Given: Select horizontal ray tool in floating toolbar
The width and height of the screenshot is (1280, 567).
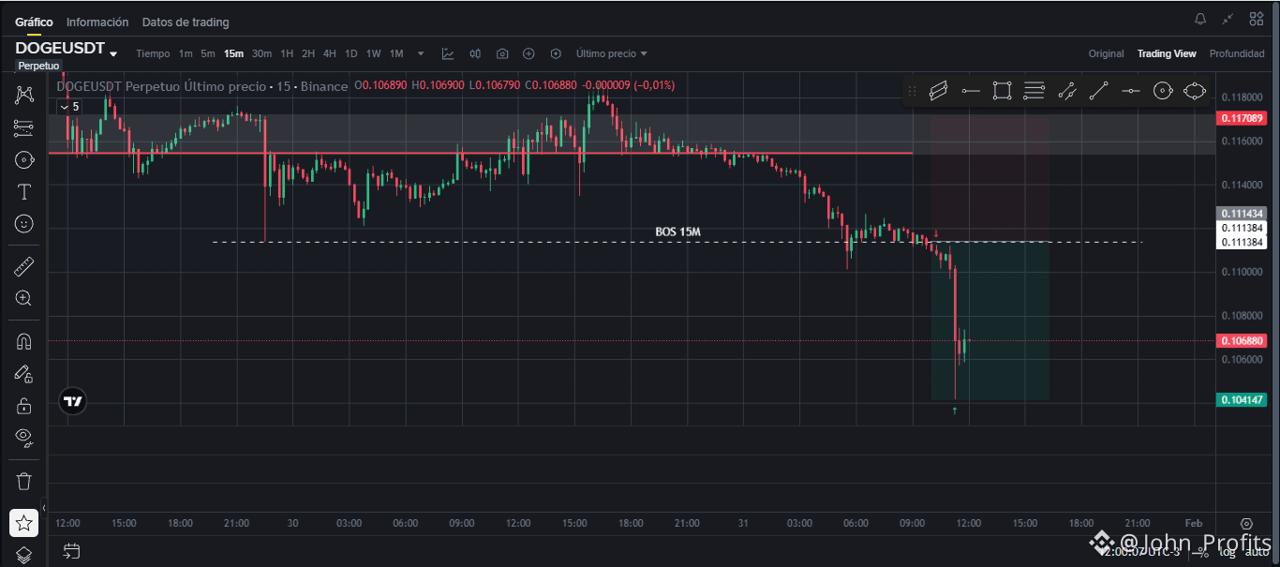Looking at the screenshot, I should [970, 91].
